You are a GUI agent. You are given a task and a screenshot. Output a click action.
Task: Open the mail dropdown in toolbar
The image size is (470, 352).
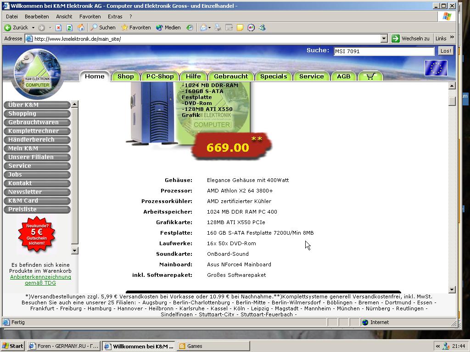(x=210, y=27)
